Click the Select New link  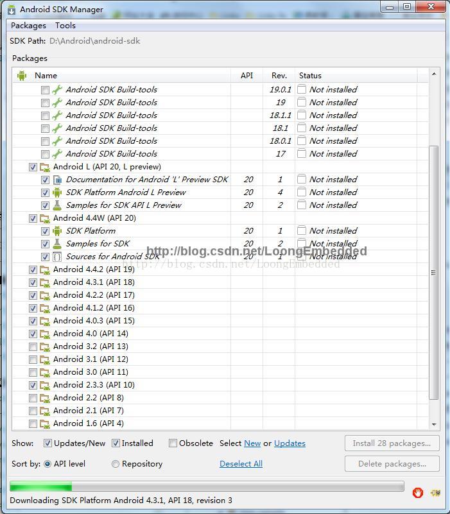252,443
